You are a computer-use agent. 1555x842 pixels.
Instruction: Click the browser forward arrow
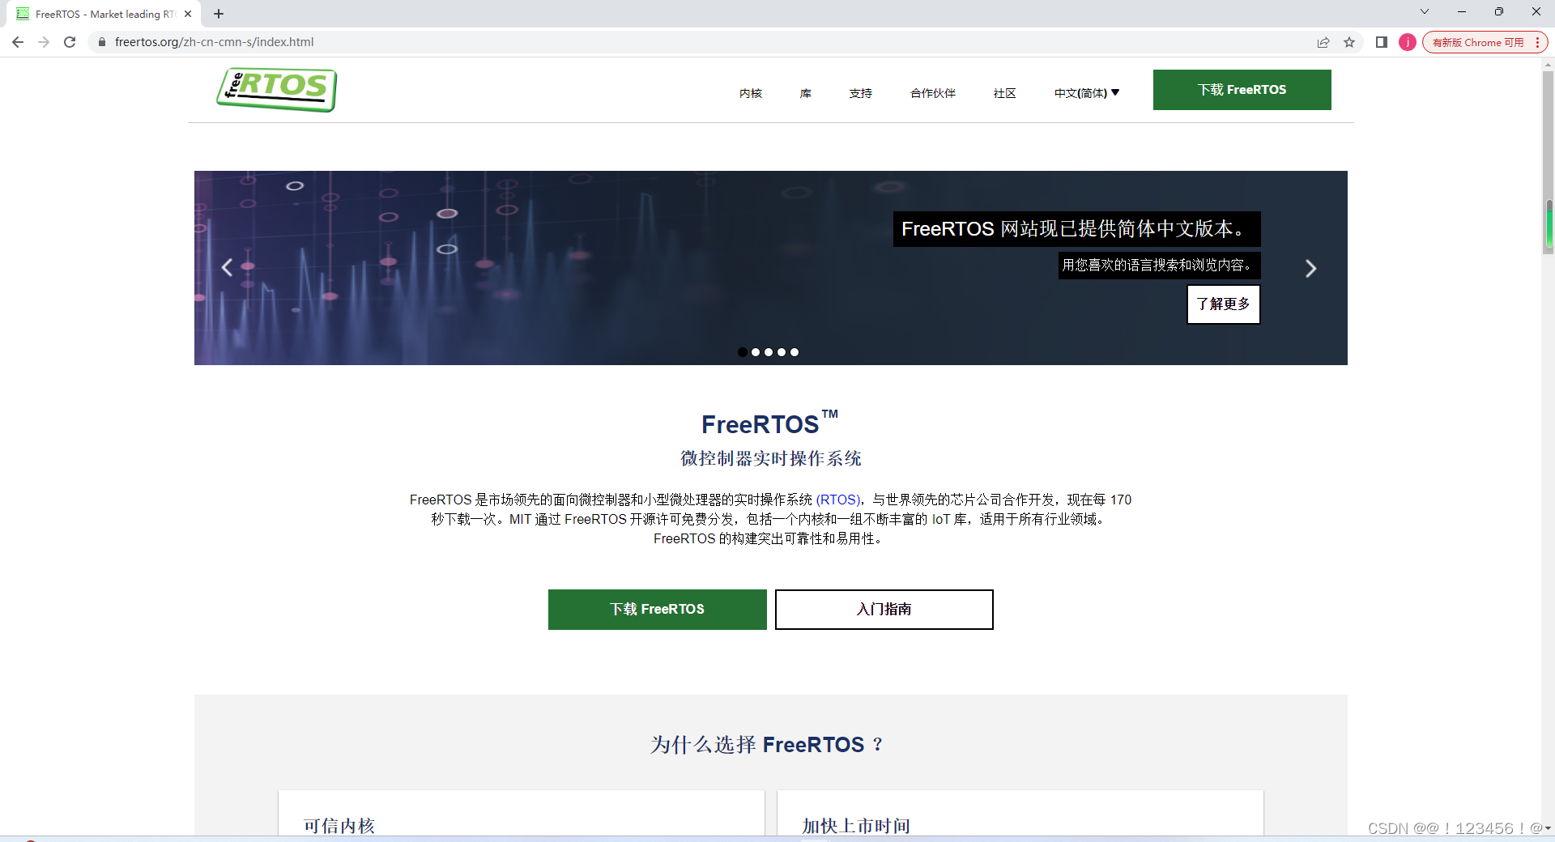pos(44,42)
